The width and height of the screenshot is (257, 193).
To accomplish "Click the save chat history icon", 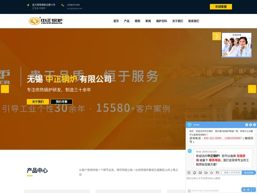I will pyautogui.click(x=217, y=173).
